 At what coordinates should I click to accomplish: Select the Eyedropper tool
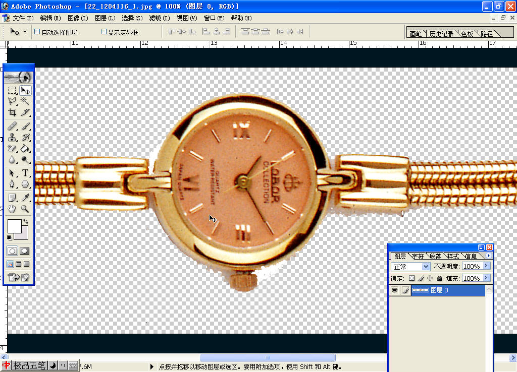point(25,198)
